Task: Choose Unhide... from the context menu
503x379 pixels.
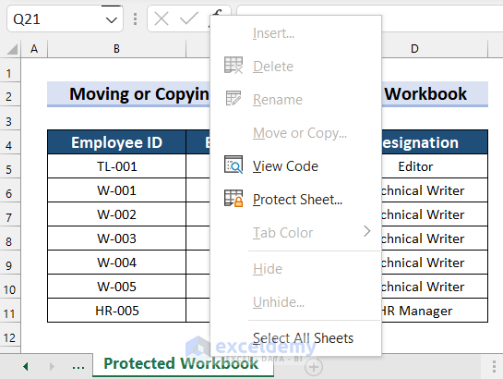Action: [295, 302]
